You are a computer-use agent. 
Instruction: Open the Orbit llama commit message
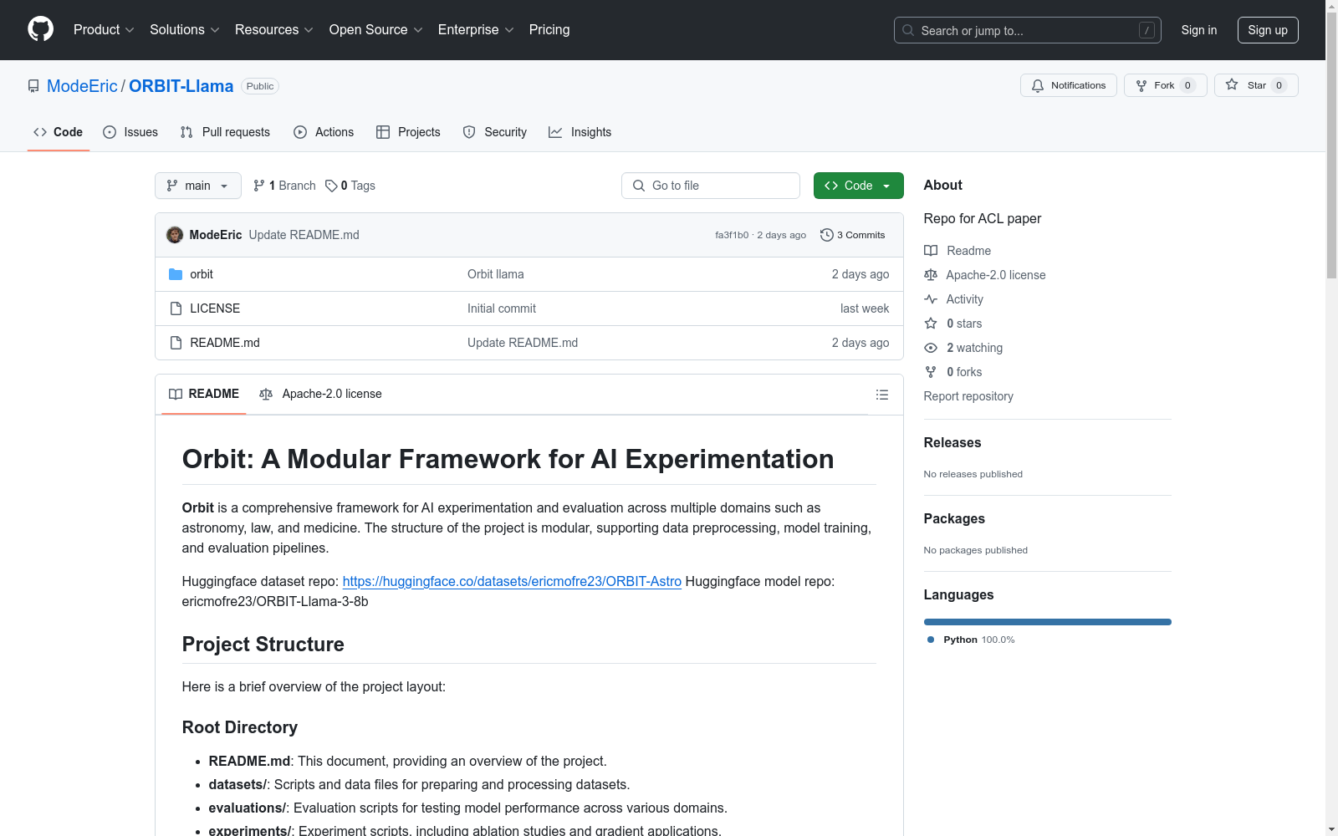[x=496, y=274]
